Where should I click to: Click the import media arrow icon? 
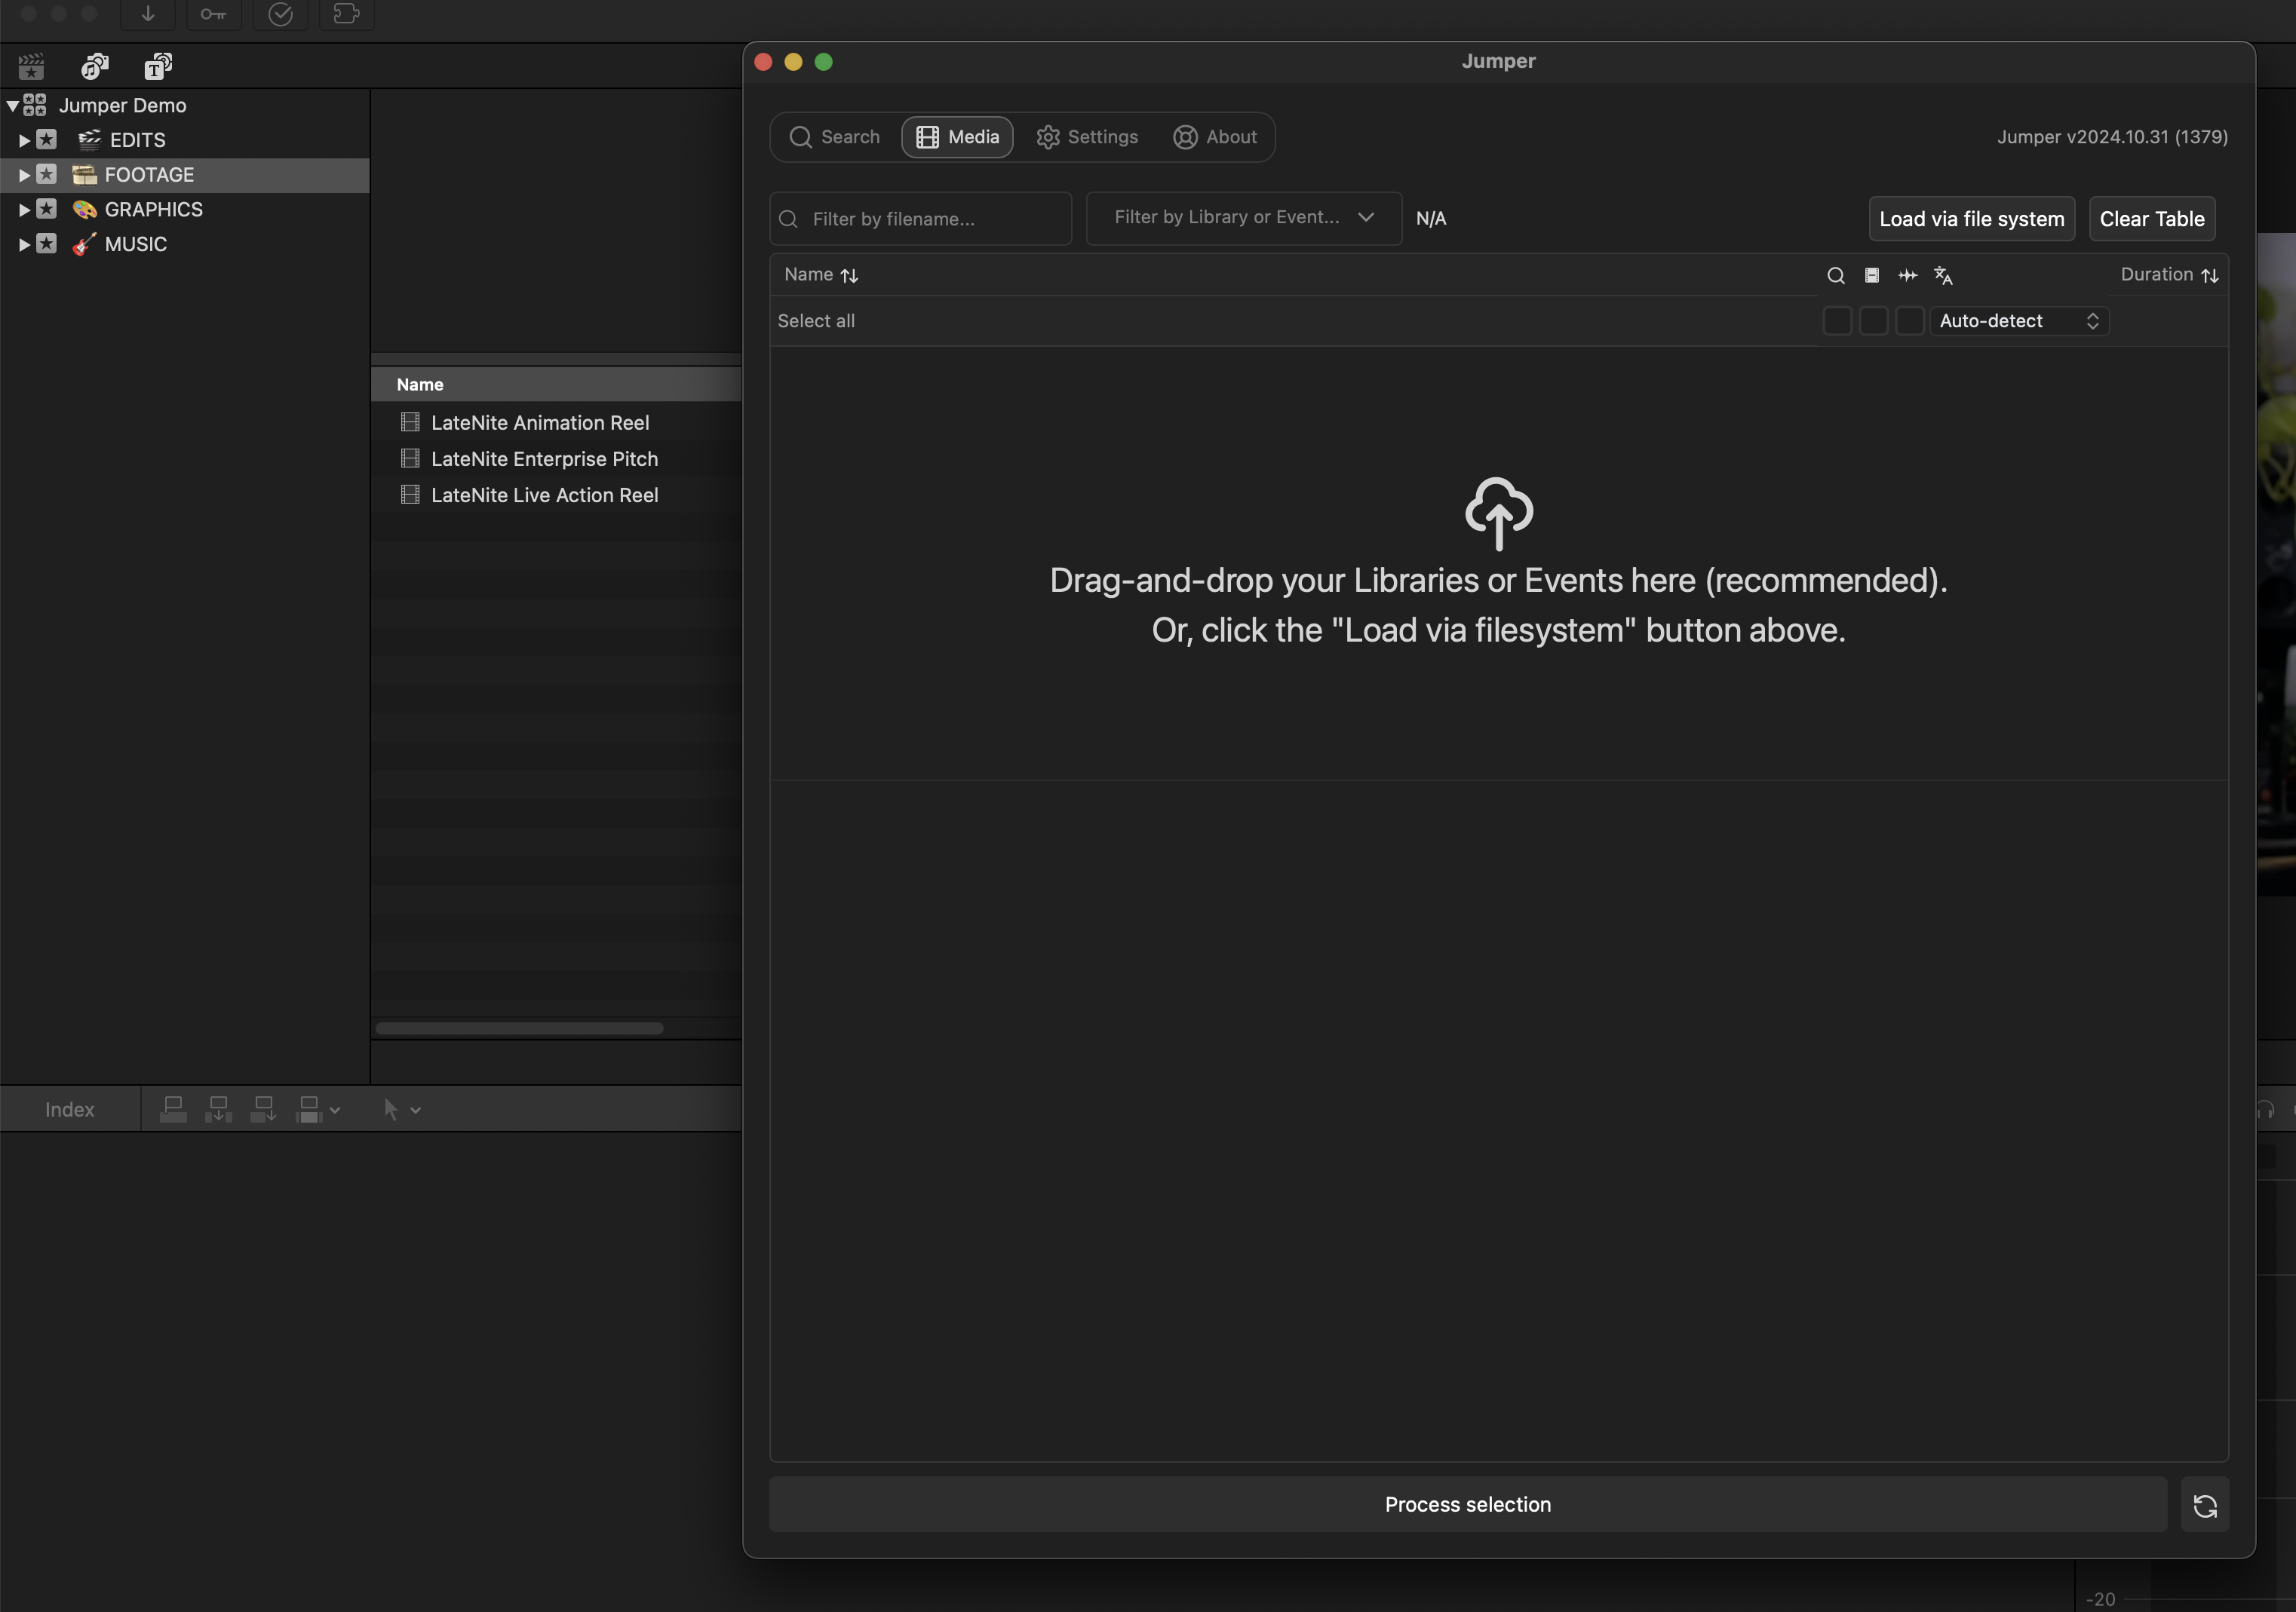(x=148, y=14)
